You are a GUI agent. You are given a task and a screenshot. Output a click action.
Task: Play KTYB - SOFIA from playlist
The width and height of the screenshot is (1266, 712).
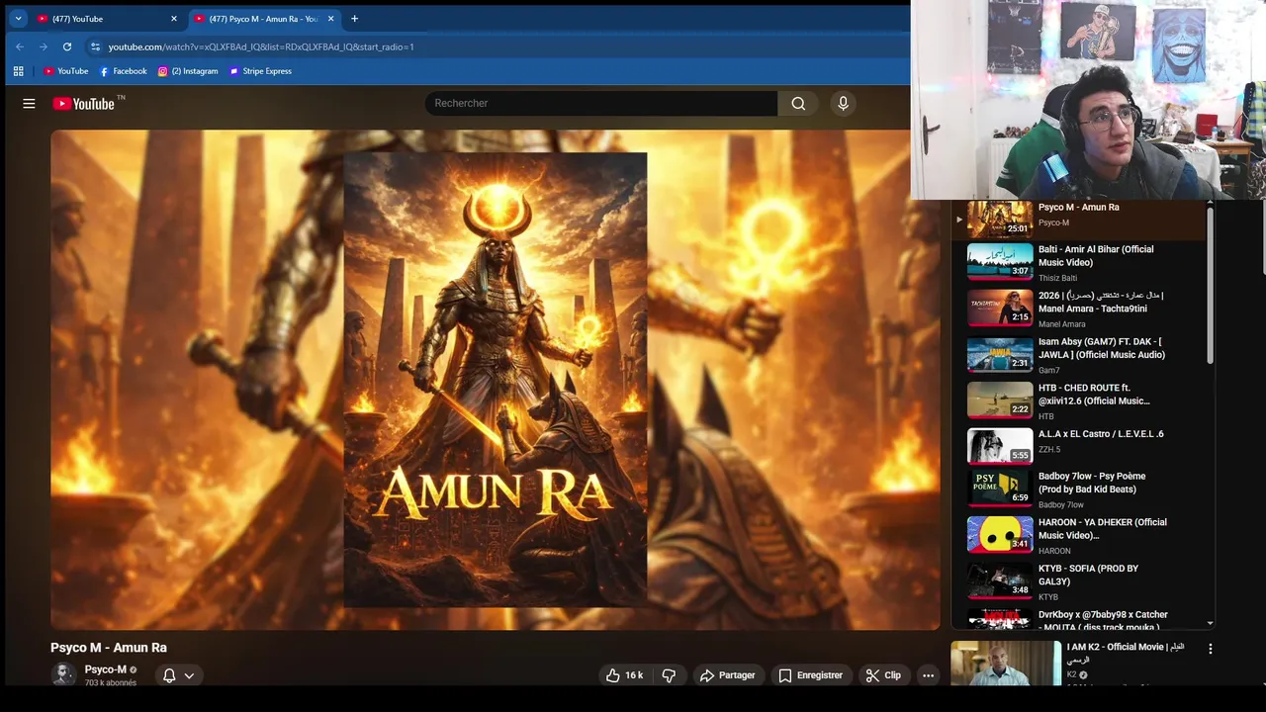[1080, 581]
